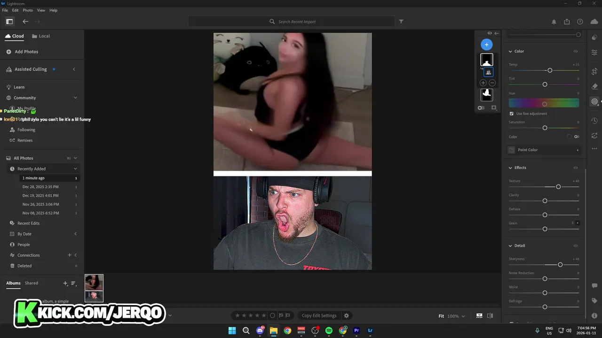Screen dimensions: 602x338
Task: Open the Comments speech bubble panel
Action: tap(594, 285)
